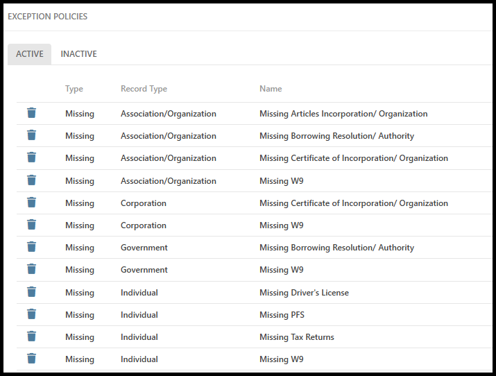496x376 pixels.
Task: Delete the Association/Organization Missing W9 policy
Action: coord(31,180)
